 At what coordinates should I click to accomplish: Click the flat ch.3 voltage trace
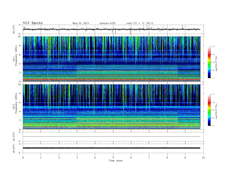[111, 137]
